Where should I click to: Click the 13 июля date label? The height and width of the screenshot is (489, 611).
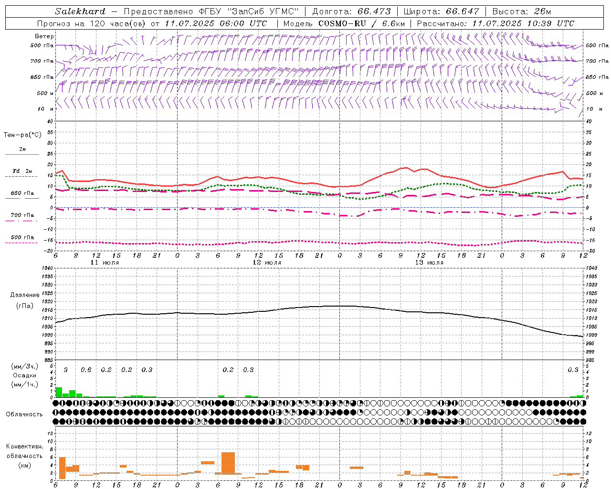[429, 263]
